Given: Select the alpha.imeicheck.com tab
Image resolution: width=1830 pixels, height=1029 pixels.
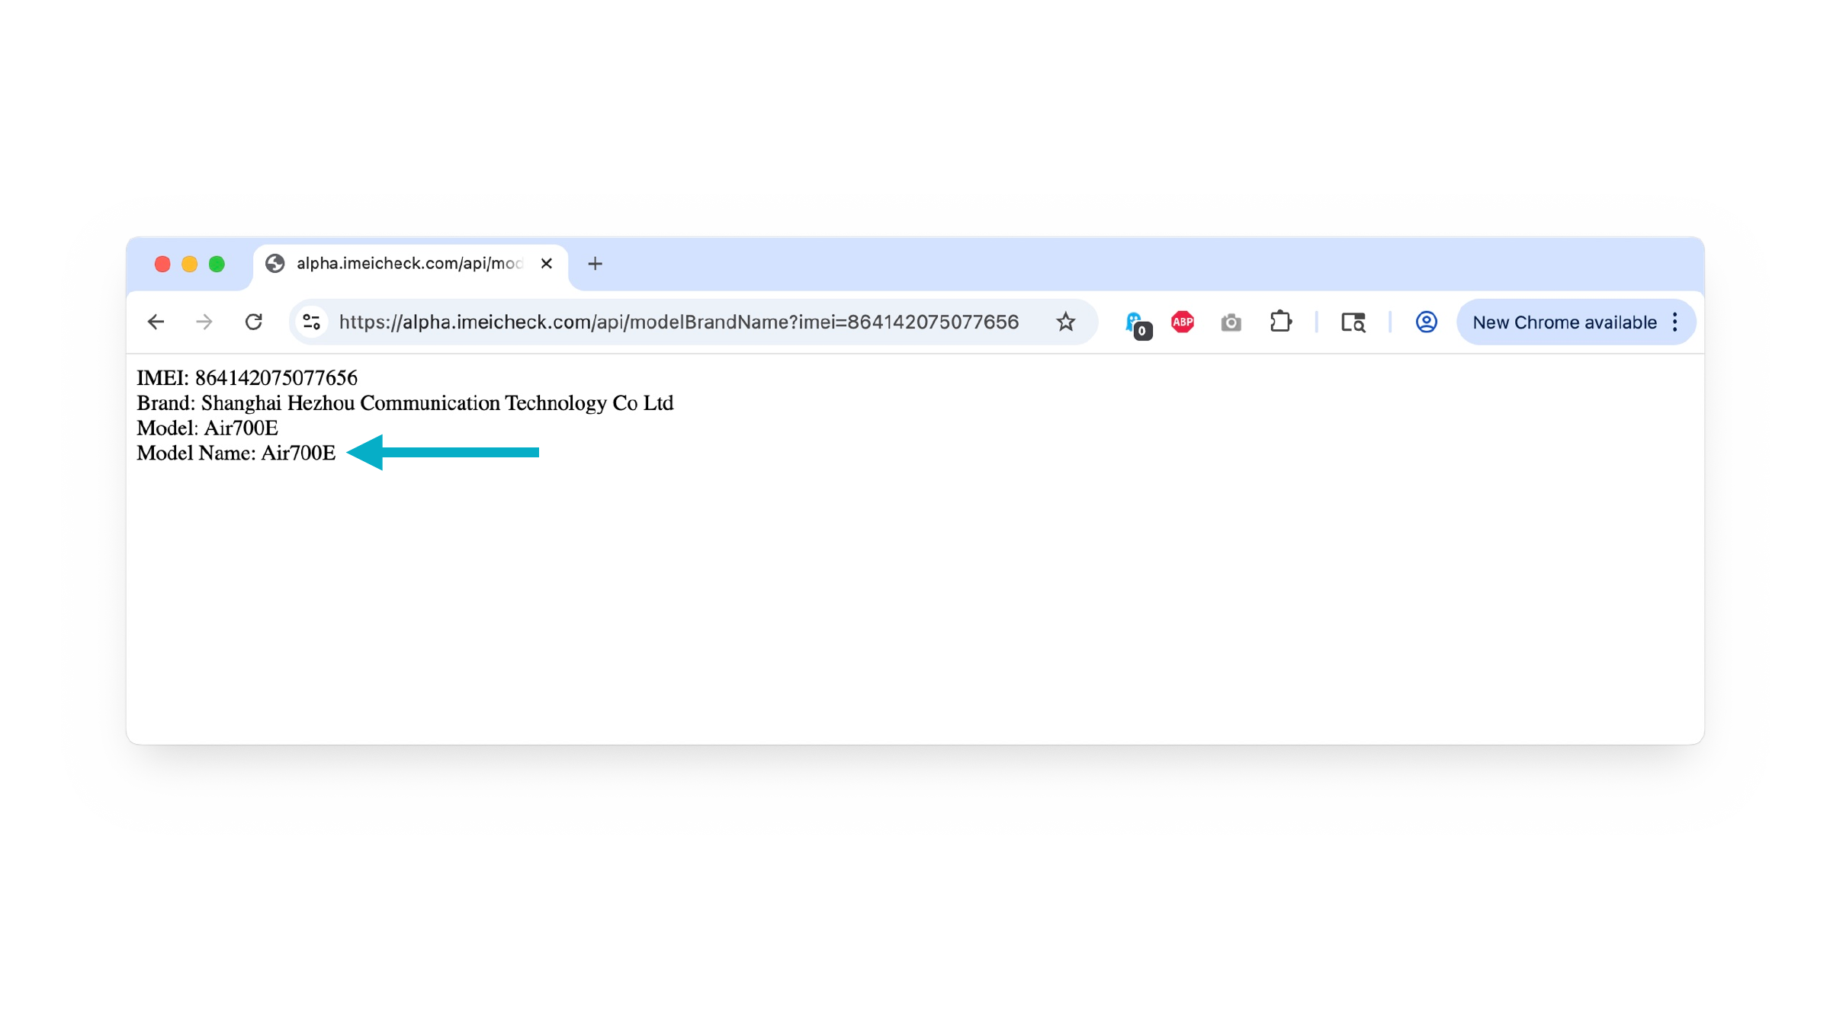Looking at the screenshot, I should [x=410, y=265].
